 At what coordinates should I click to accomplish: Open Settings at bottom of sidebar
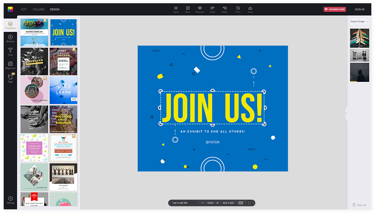[10, 200]
